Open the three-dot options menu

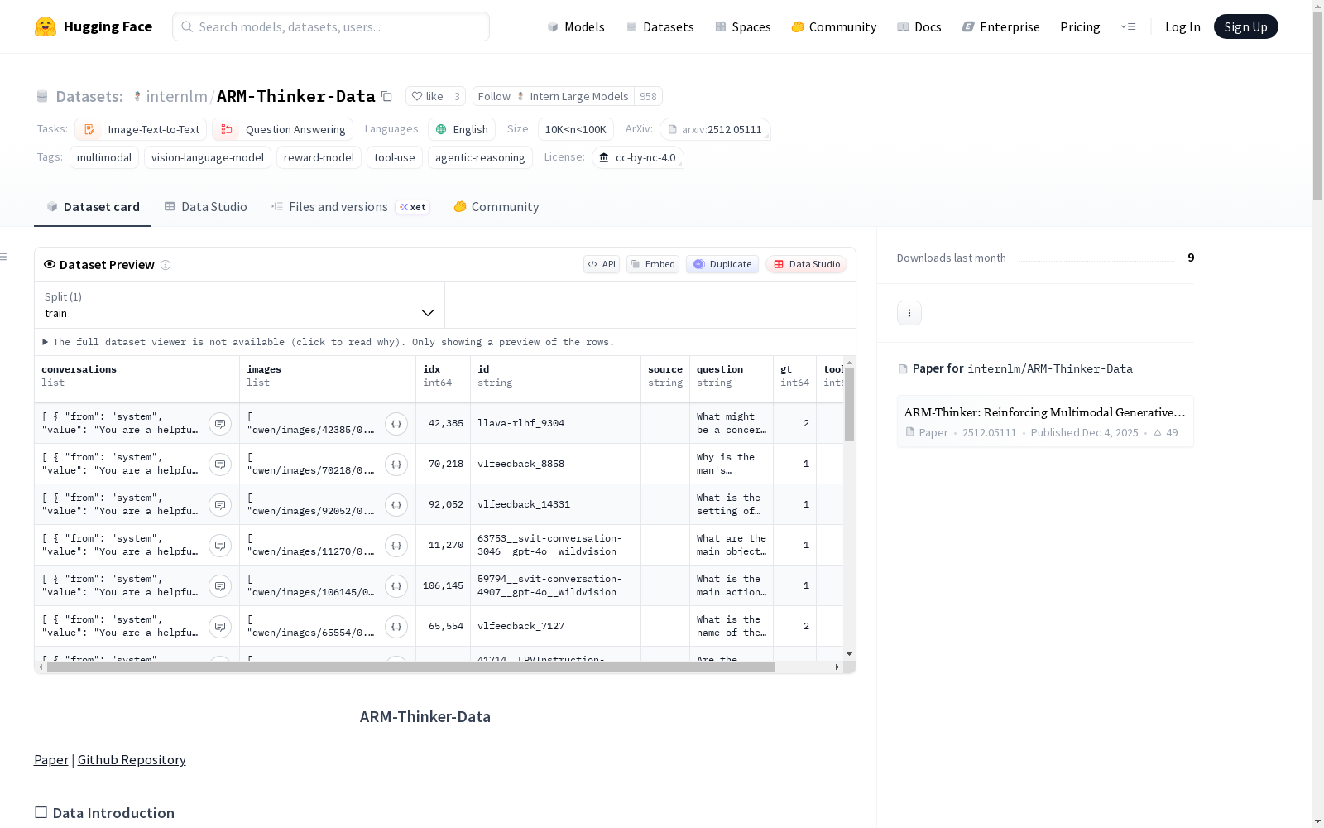coord(909,313)
